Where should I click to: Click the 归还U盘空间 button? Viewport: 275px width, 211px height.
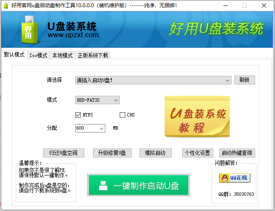(x=63, y=153)
